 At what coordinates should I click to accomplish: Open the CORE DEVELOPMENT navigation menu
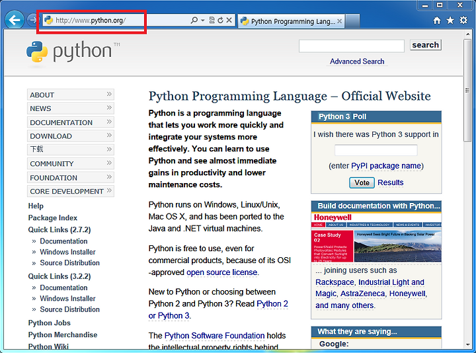71,191
